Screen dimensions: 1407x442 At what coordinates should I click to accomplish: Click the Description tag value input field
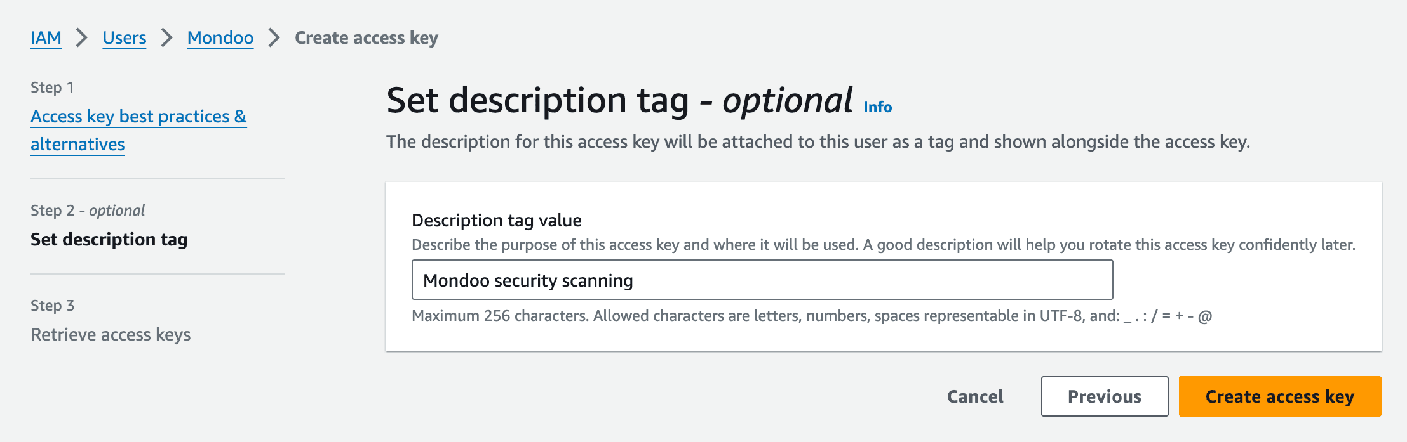(x=762, y=279)
